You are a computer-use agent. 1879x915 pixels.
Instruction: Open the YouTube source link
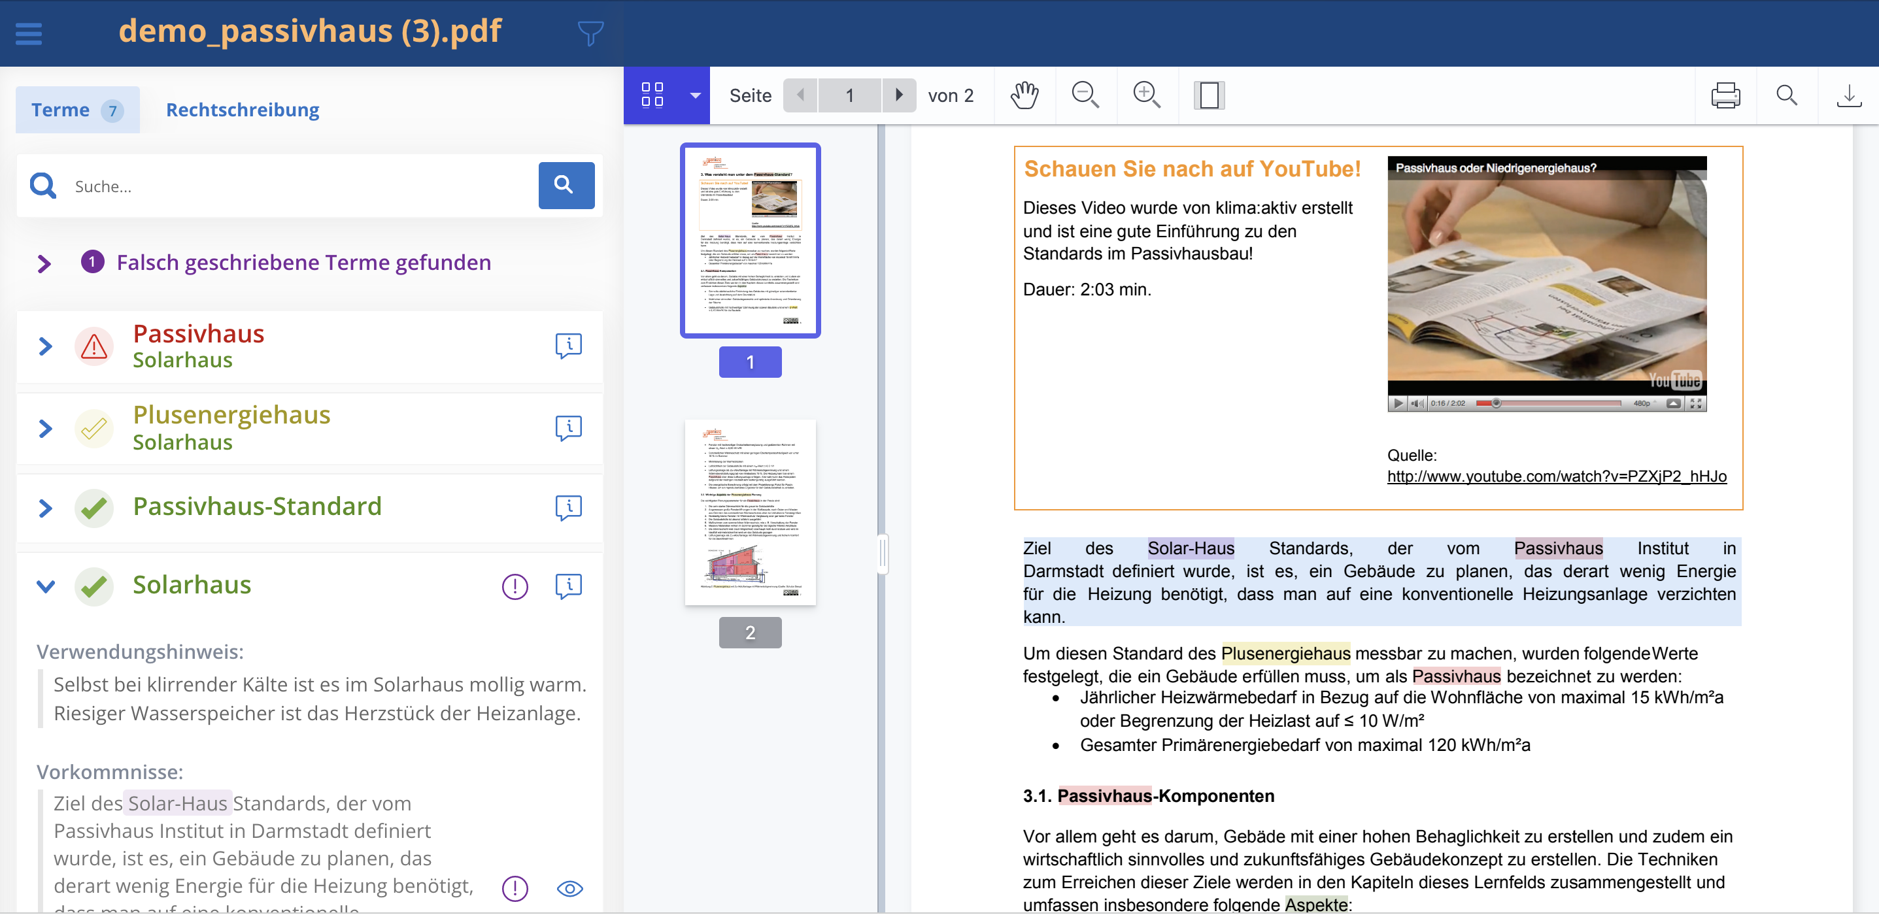click(1556, 476)
